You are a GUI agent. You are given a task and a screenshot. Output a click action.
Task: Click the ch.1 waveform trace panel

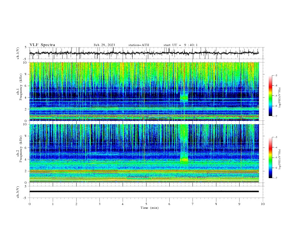point(147,53)
